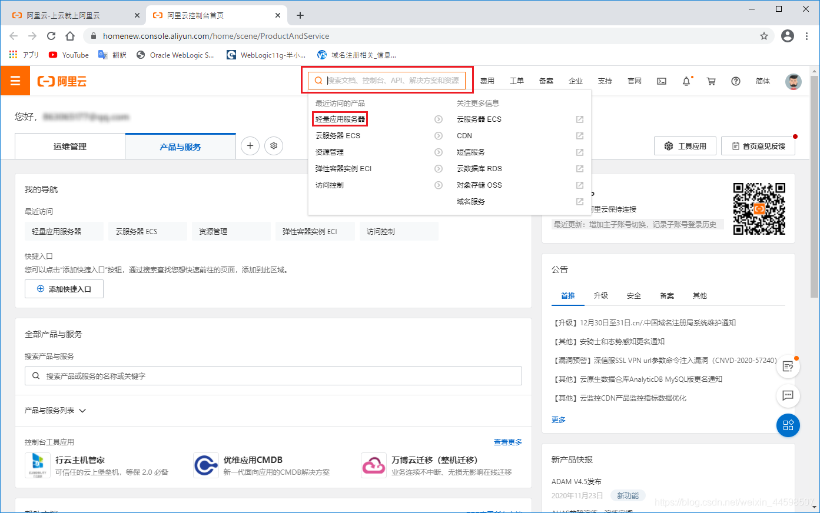Reload the page in Chrome

[51, 36]
